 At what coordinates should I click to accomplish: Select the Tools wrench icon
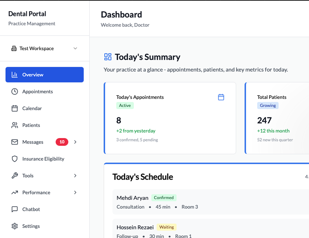click(x=15, y=176)
